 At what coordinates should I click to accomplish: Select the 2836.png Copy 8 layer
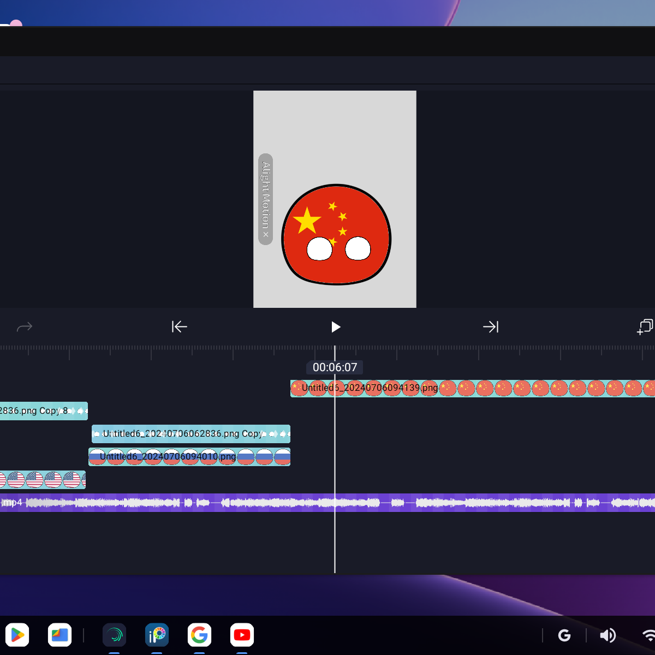coord(43,411)
